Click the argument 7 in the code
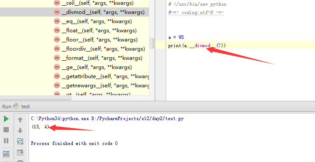The width and height of the screenshot is (315, 162). pyautogui.click(x=219, y=45)
